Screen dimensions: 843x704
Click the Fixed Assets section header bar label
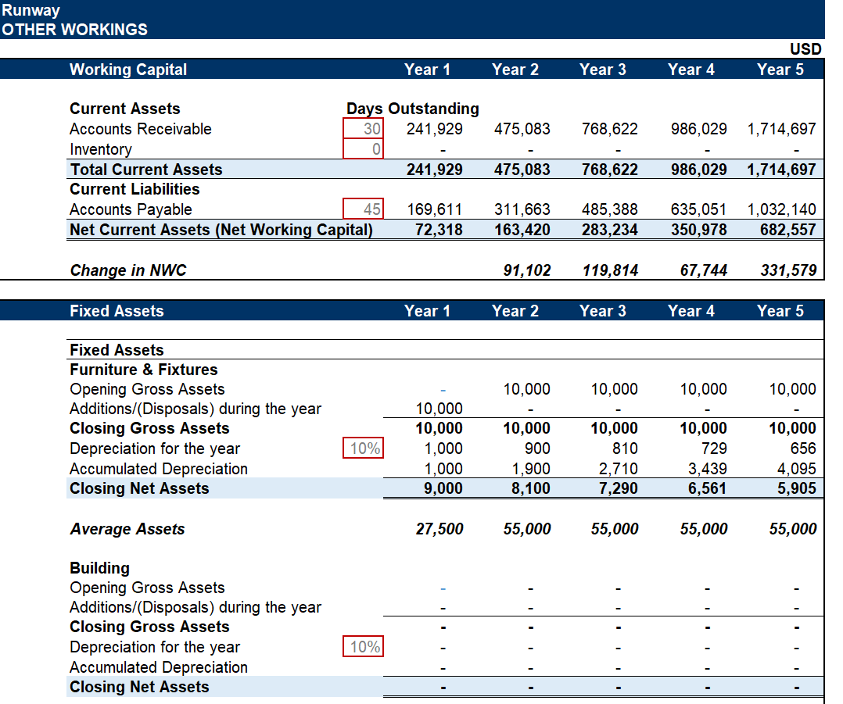tap(117, 311)
